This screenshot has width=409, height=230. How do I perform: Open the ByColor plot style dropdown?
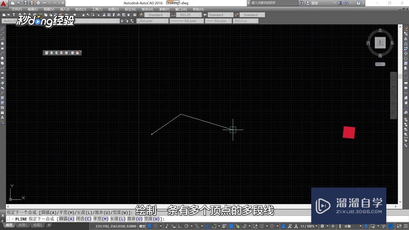click(x=246, y=21)
